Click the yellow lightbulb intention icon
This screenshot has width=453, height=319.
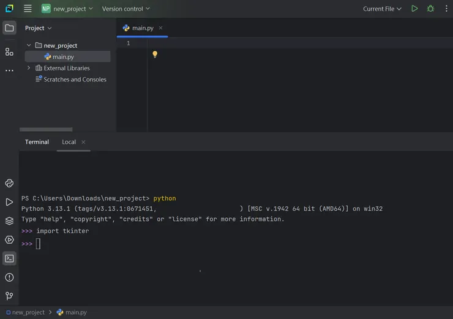(x=155, y=54)
